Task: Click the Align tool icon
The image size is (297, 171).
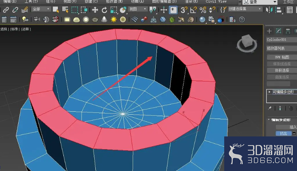Action: click(x=278, y=10)
